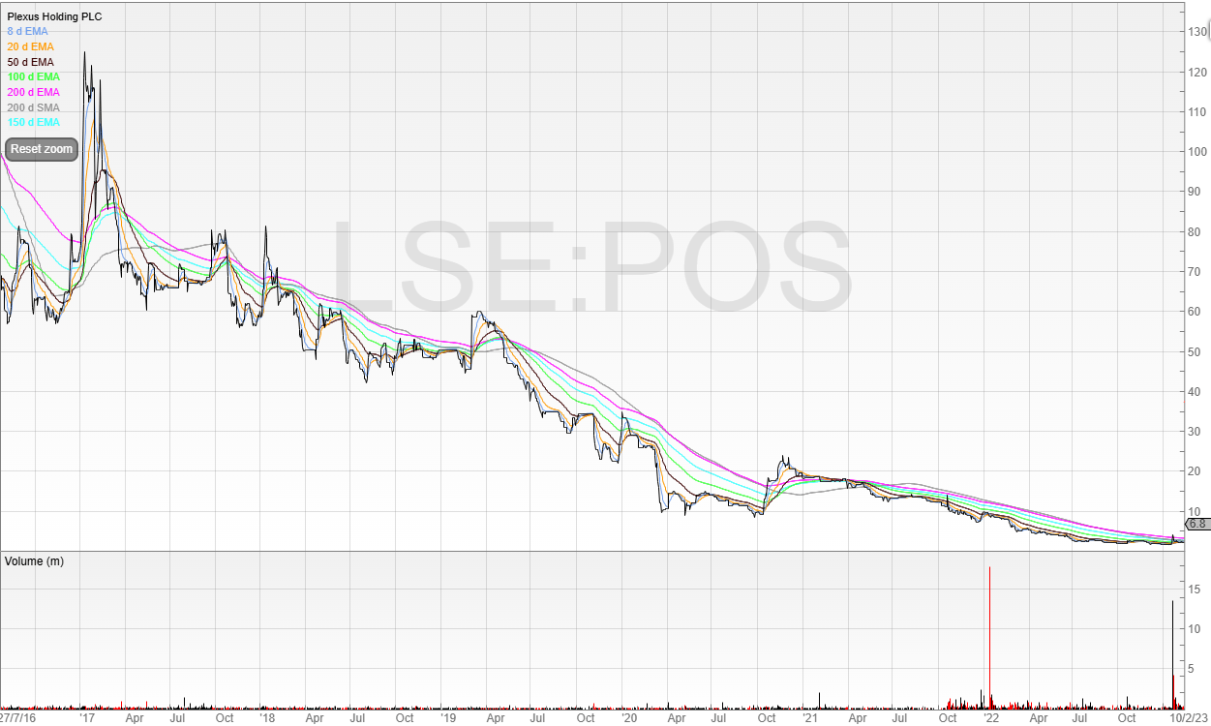1211x726 pixels.
Task: Toggle the 200 d EMA legend entry
Action: click(x=33, y=92)
